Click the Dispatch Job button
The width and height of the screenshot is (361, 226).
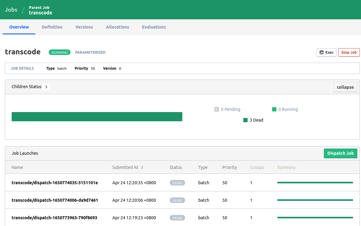click(x=340, y=153)
